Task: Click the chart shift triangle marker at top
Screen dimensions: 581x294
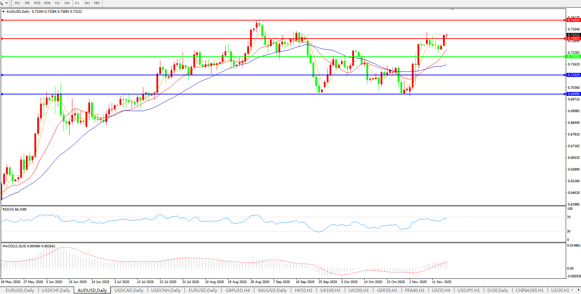Action: [452, 10]
